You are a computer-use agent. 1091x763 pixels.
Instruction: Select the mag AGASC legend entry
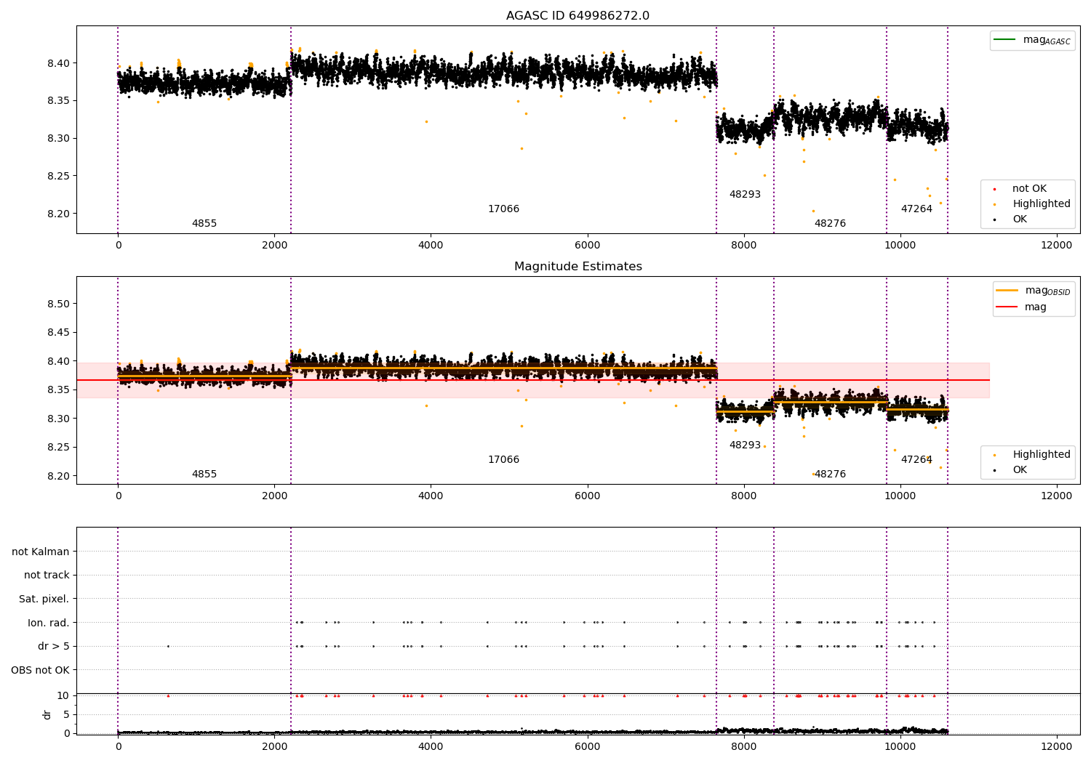1032,40
